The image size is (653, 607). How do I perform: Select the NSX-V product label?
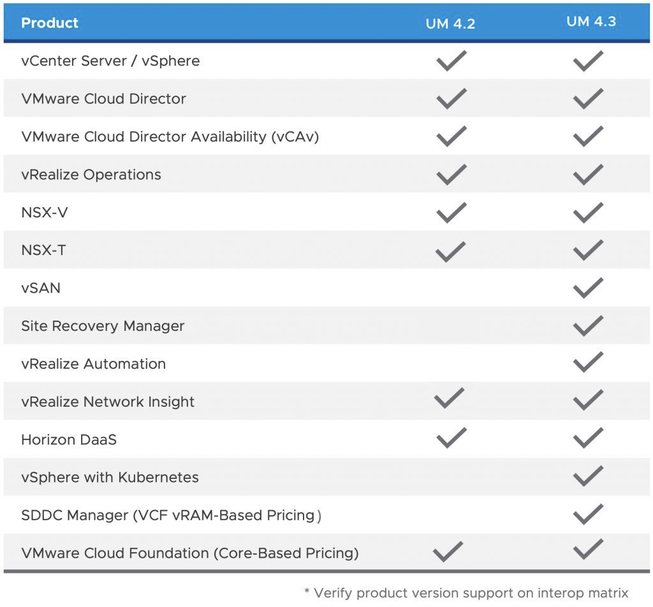coord(45,212)
